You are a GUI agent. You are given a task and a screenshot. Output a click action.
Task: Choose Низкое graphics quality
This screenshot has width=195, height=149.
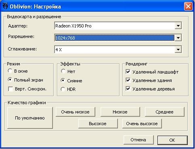[x=120, y=112]
